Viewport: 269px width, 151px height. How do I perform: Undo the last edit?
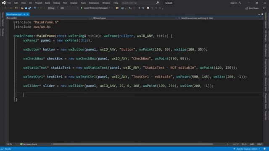tap(35, 8)
